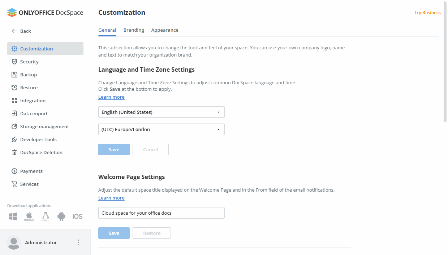Download the macOS application
The width and height of the screenshot is (448, 255).
pos(29,216)
